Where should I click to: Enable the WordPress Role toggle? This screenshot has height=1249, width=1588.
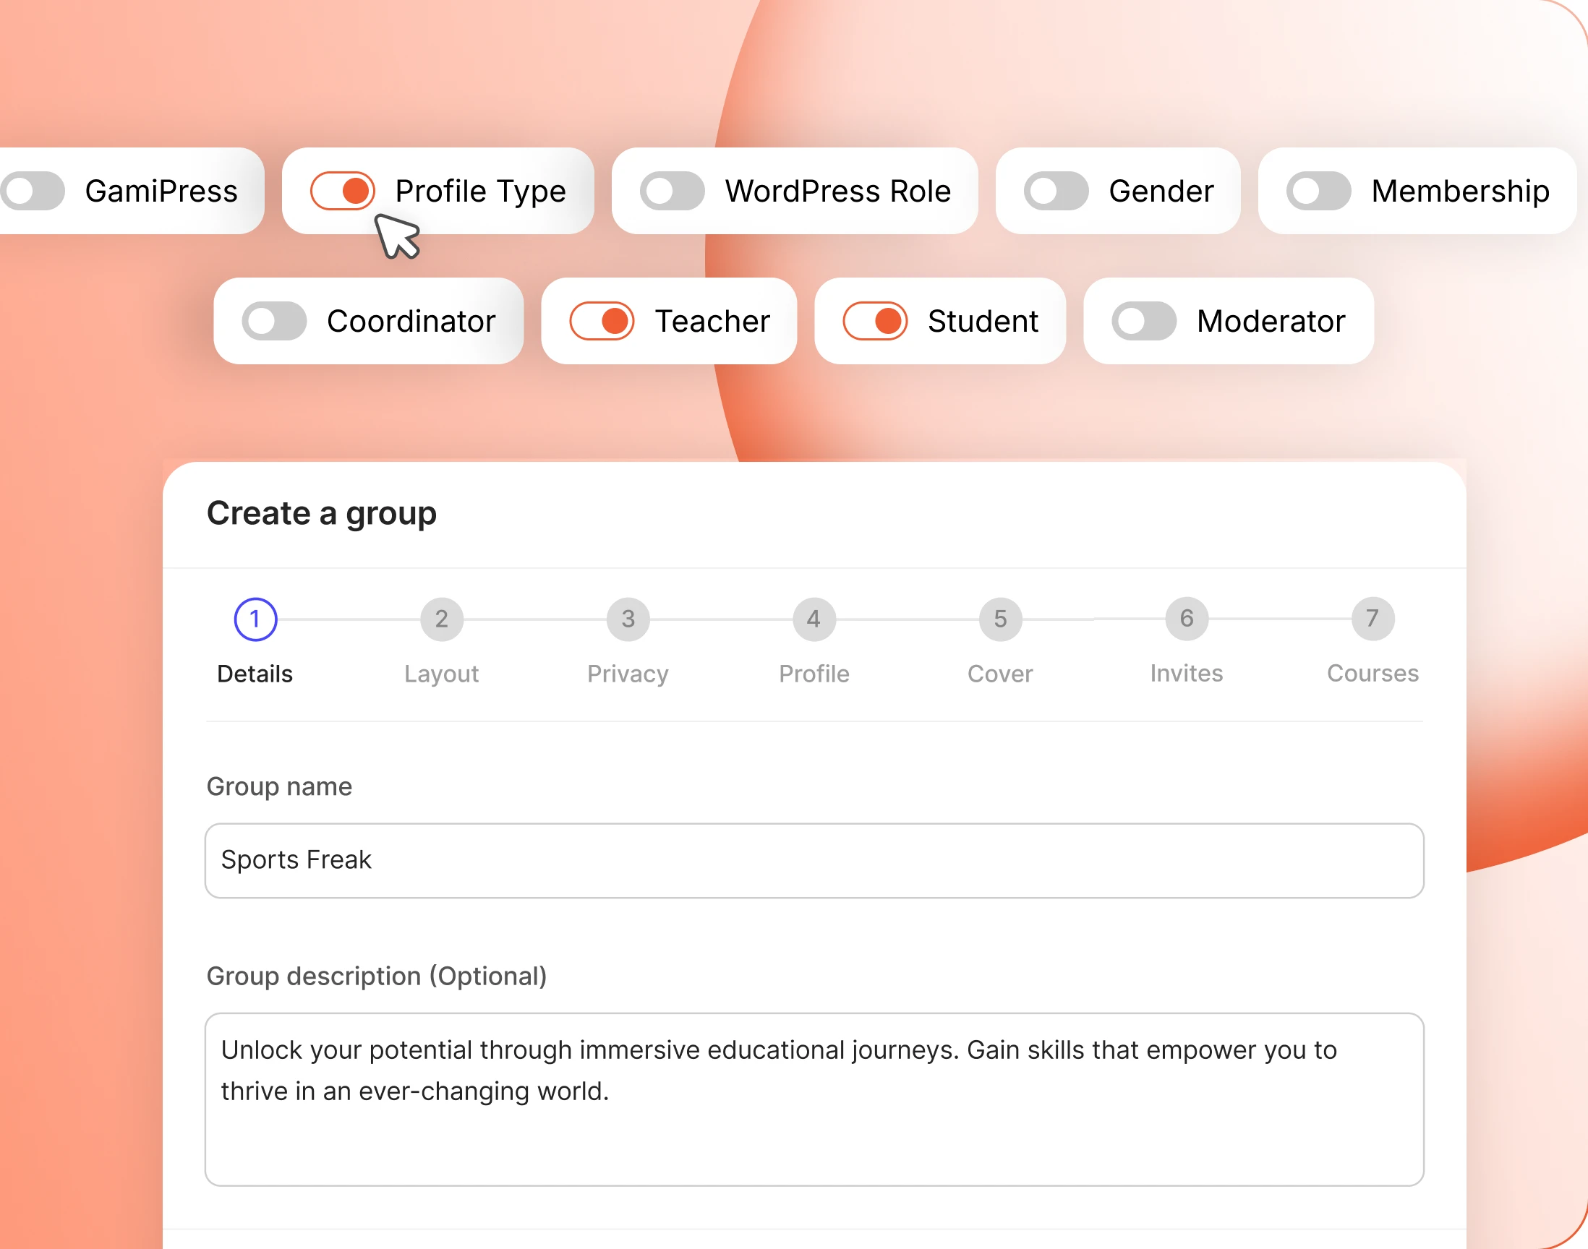673,191
